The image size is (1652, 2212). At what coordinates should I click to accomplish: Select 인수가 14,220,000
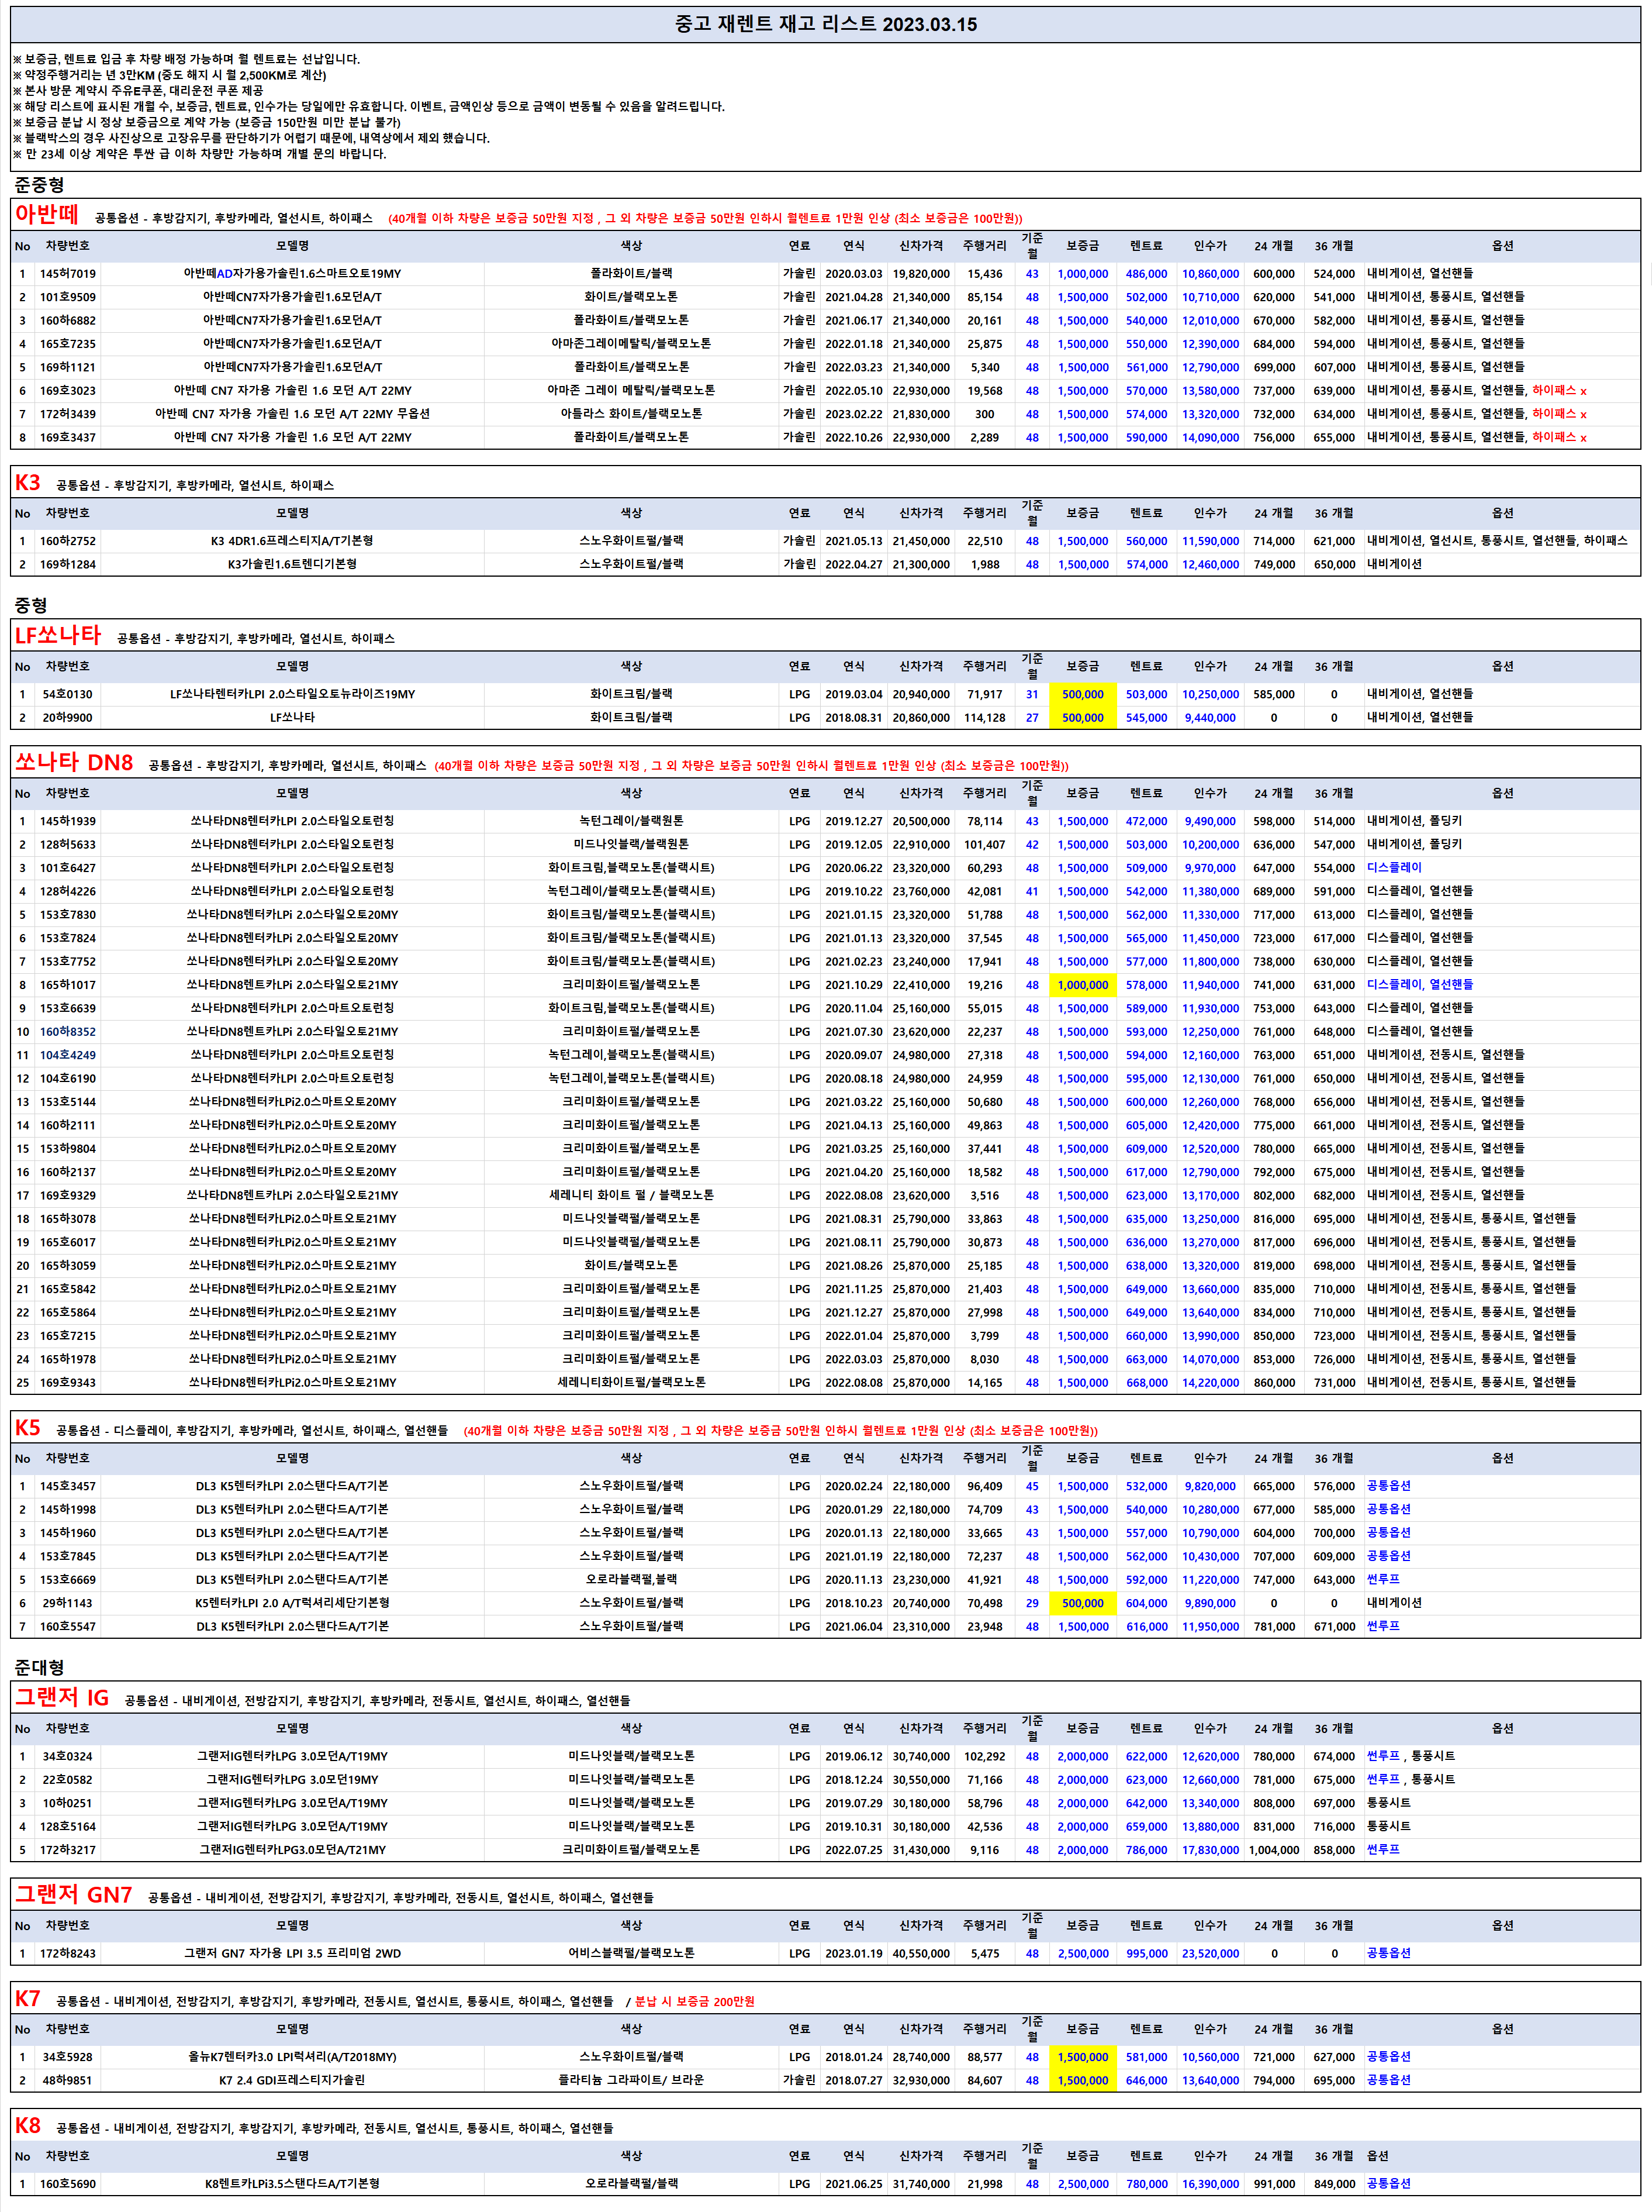tap(1210, 1383)
